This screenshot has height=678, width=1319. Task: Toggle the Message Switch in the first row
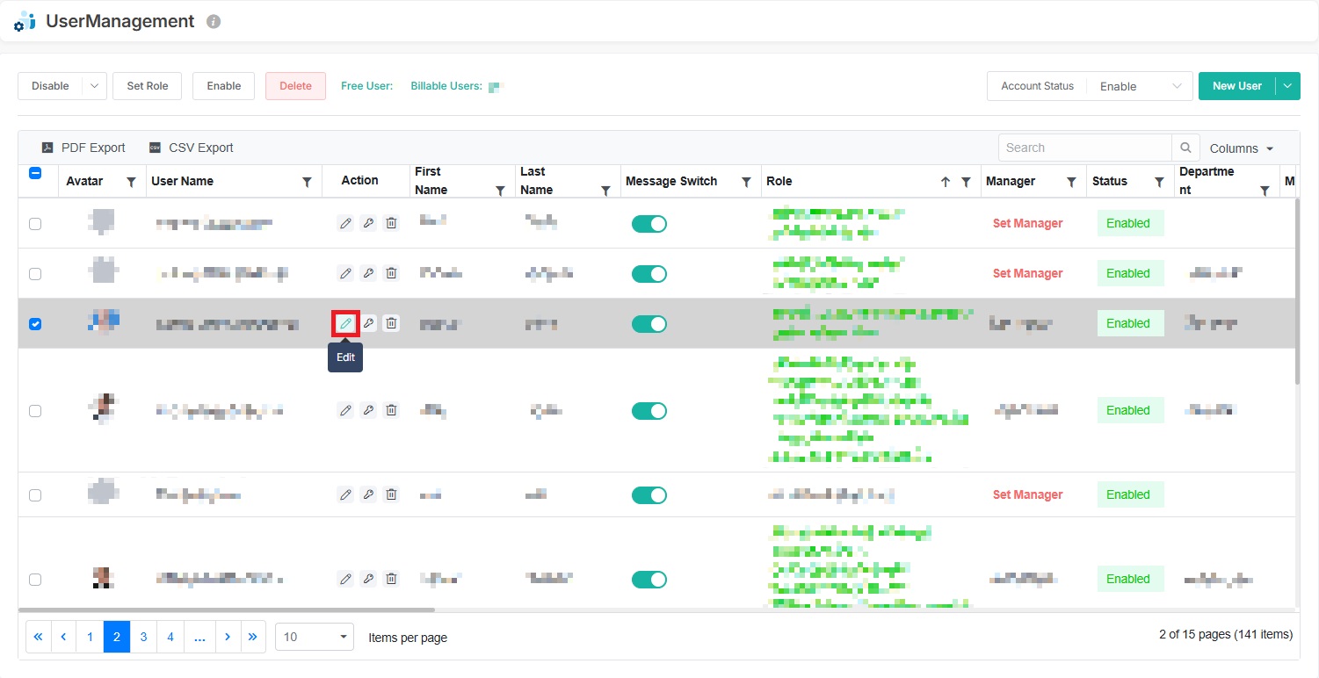[x=649, y=224]
